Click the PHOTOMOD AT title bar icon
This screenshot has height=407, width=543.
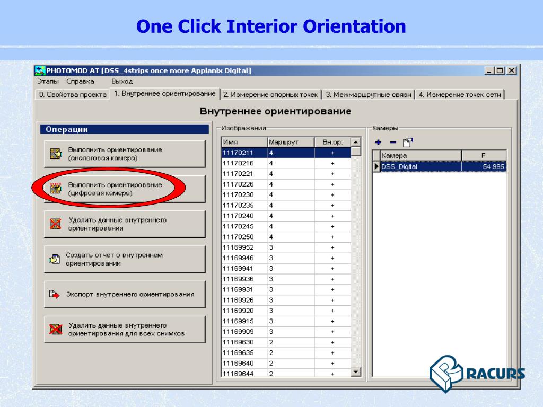[40, 70]
